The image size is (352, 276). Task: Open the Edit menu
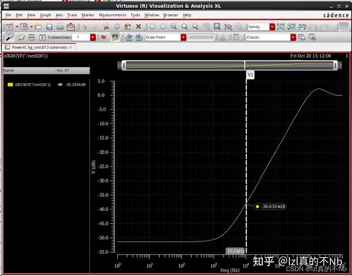point(19,15)
